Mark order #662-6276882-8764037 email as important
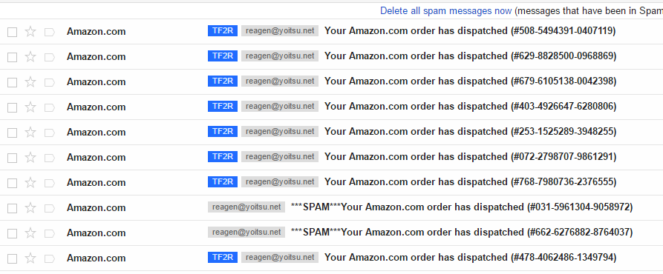 coord(50,233)
